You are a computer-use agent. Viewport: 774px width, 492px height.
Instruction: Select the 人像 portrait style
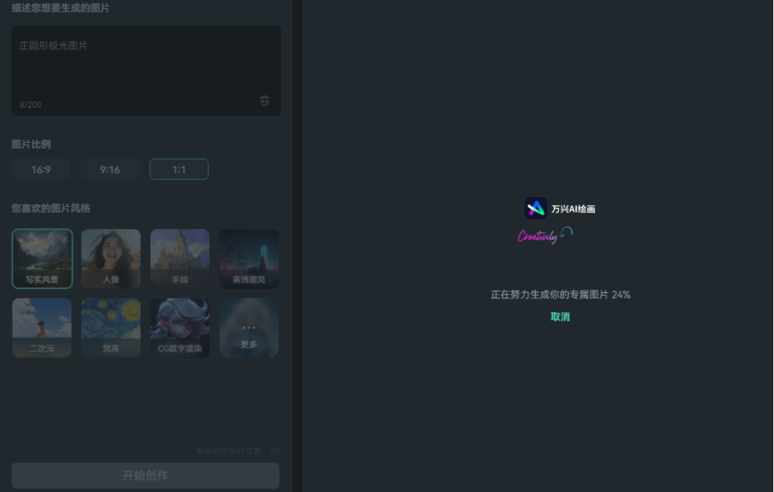[x=110, y=258]
